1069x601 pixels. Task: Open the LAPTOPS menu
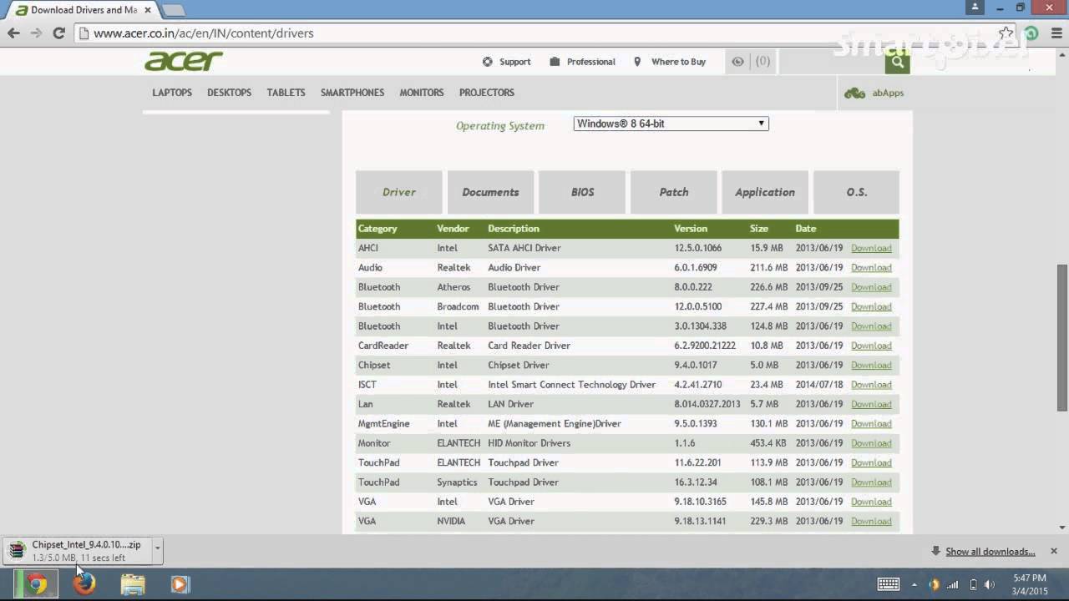(172, 93)
